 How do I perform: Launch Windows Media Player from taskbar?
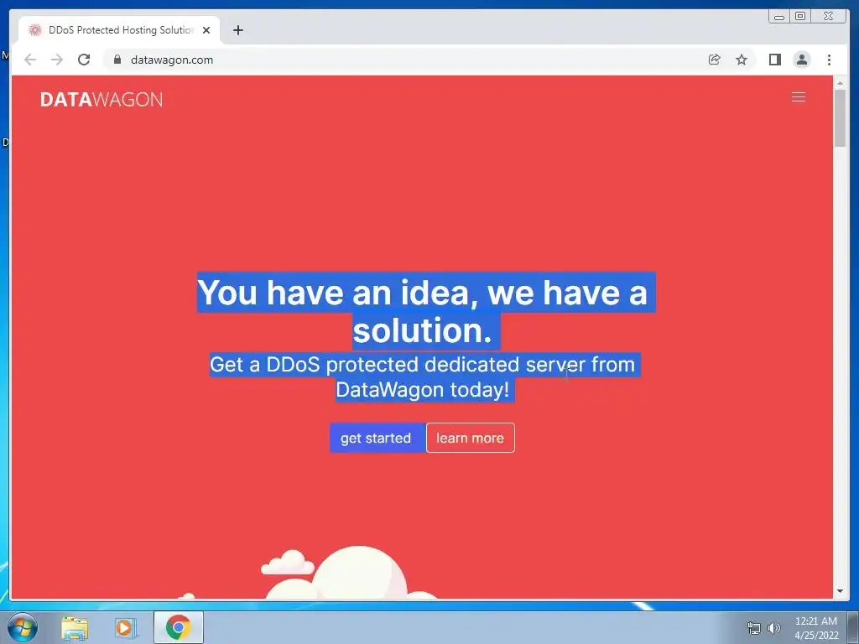[126, 627]
